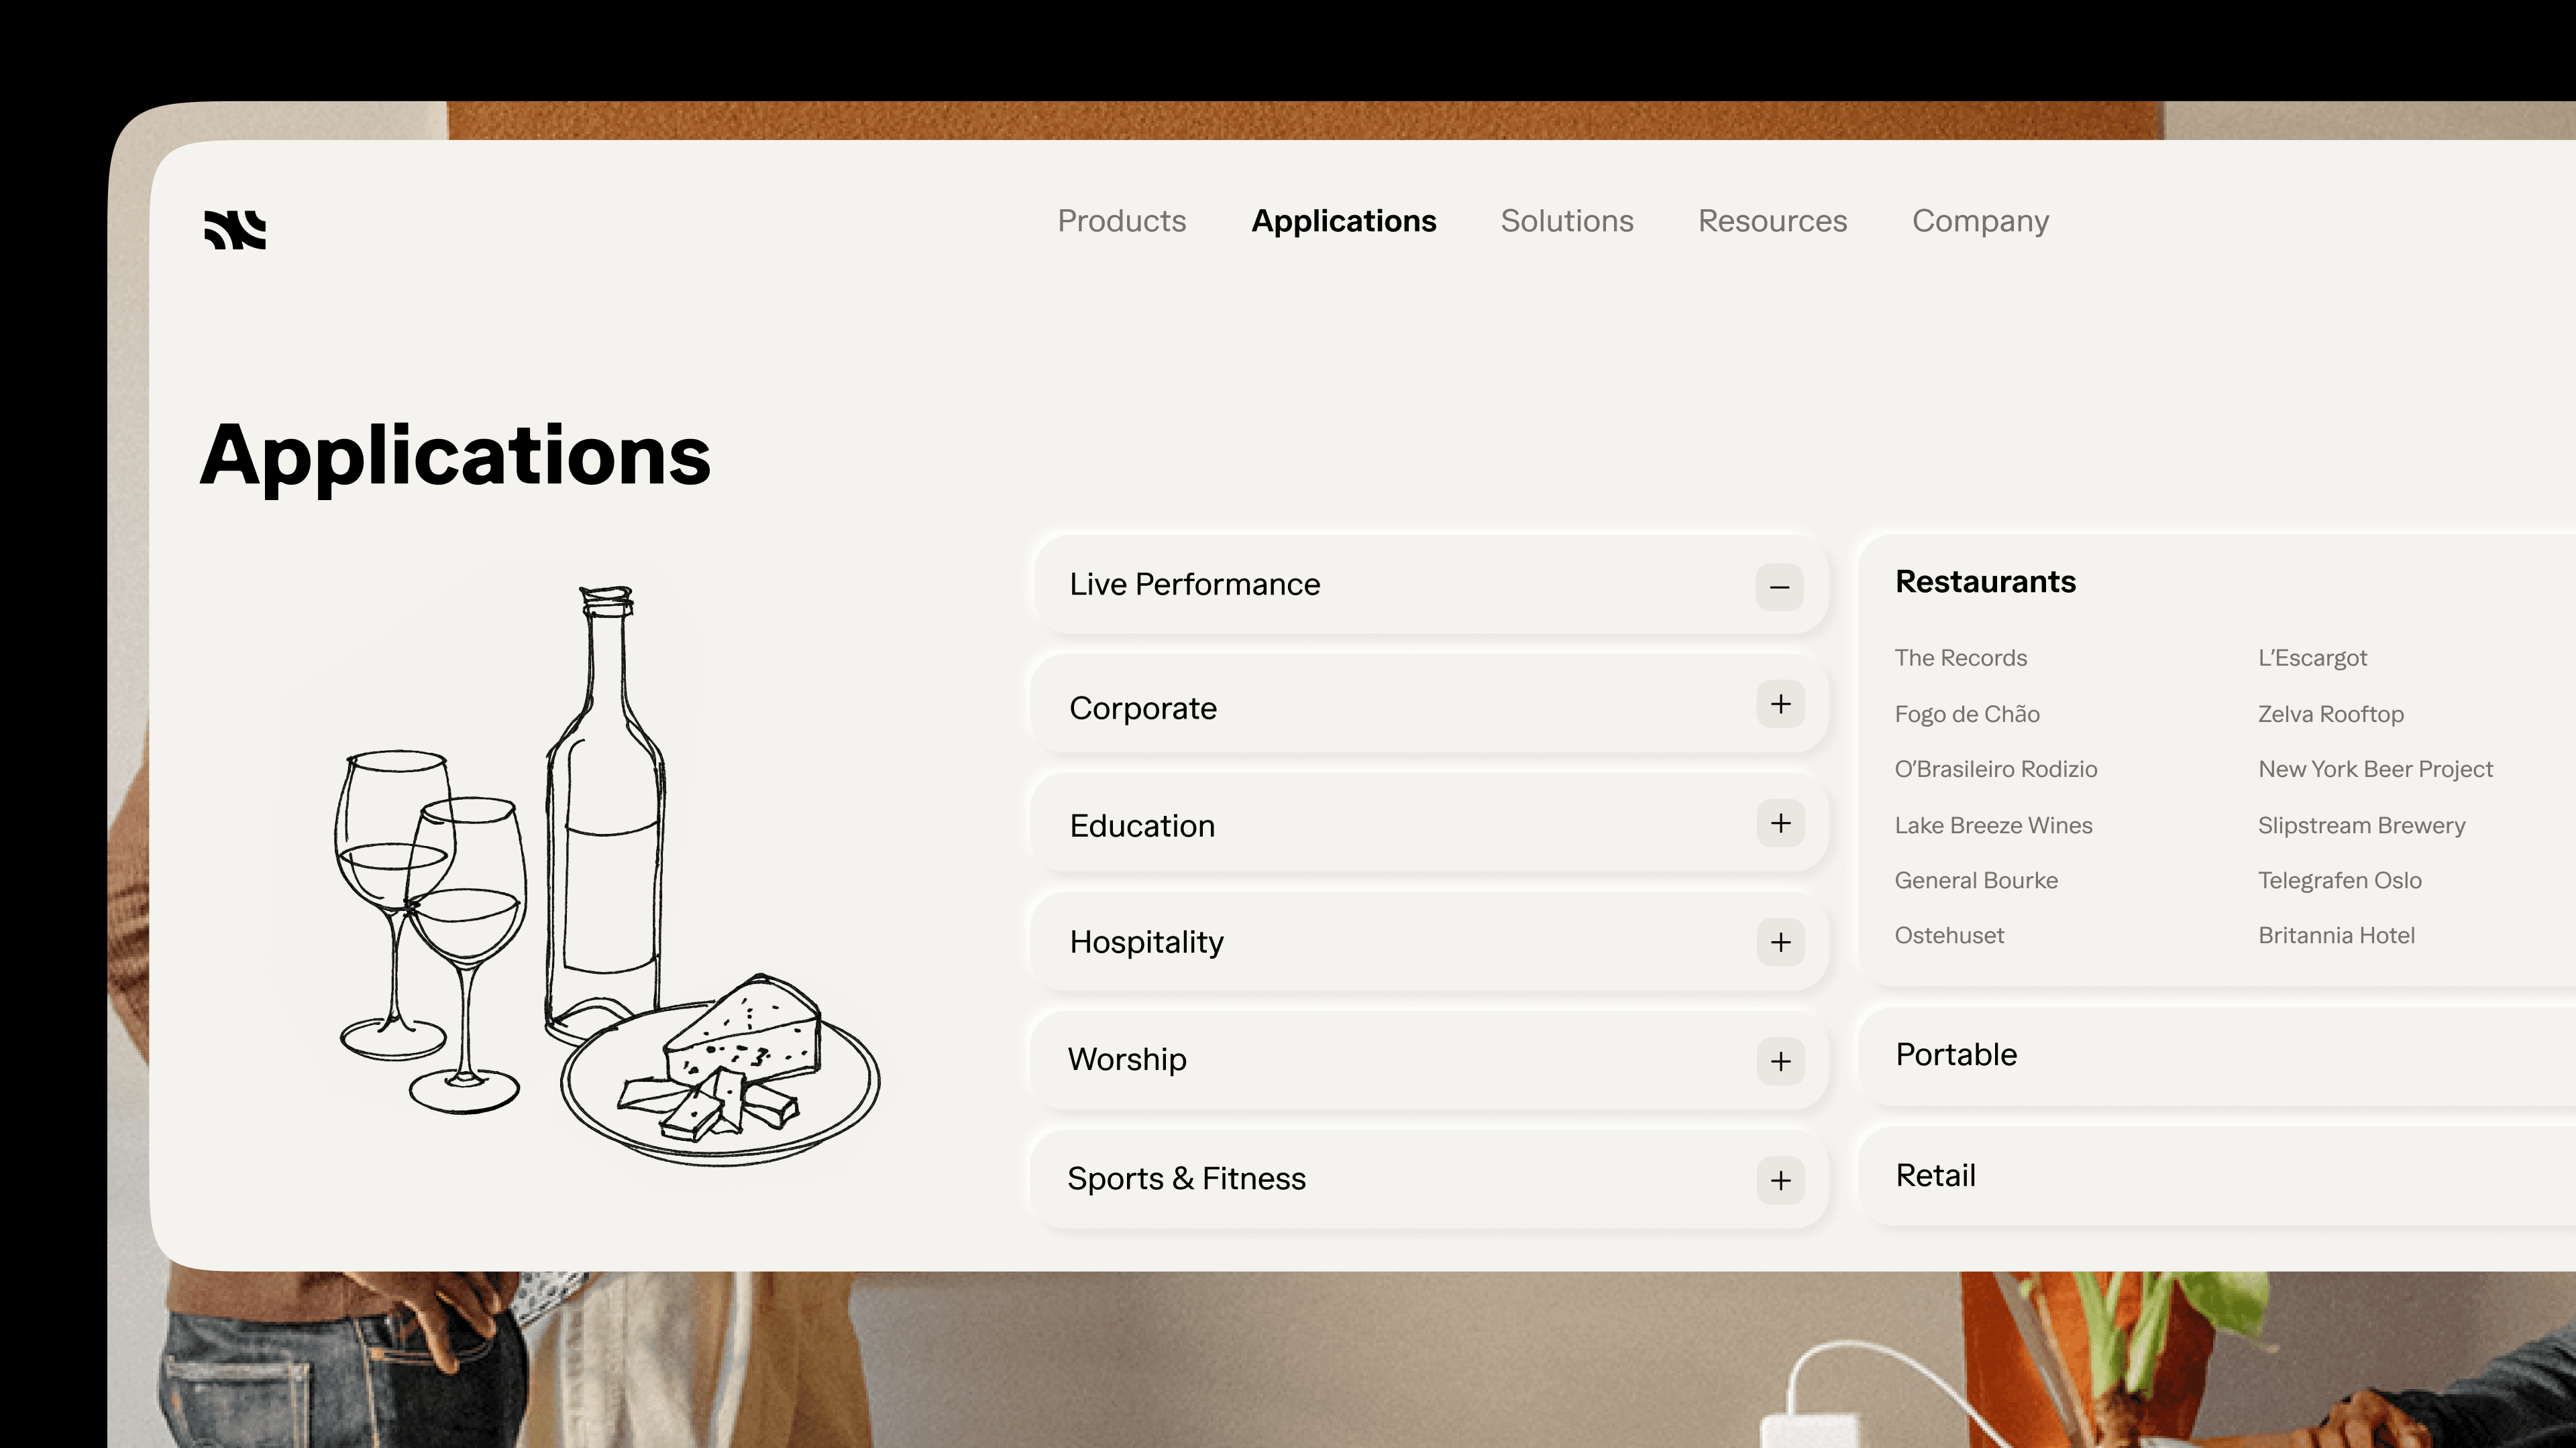Expand Worship with its plus icon
Screen dimensions: 2576x1448
click(1780, 1061)
